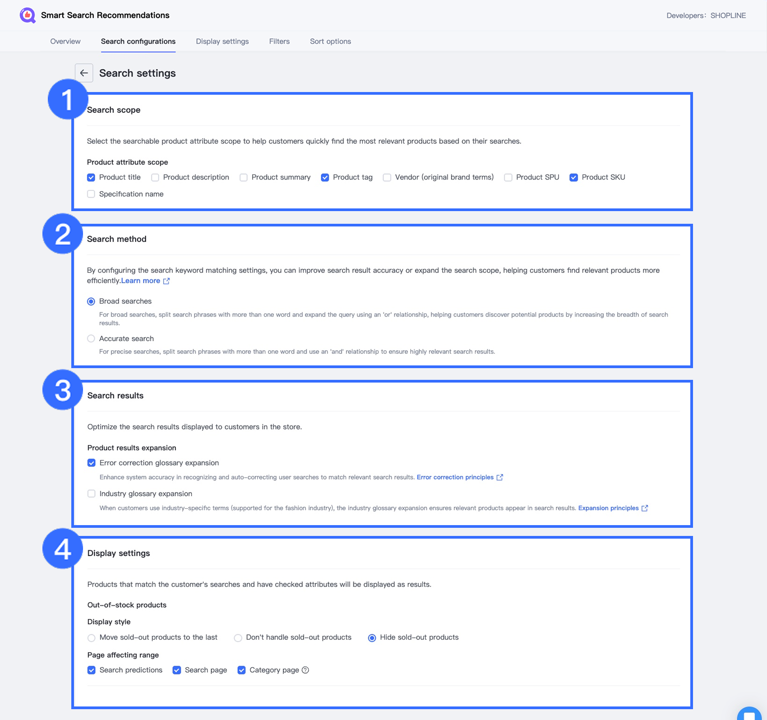Go to the Sort options tab
The height and width of the screenshot is (720, 767).
(330, 42)
